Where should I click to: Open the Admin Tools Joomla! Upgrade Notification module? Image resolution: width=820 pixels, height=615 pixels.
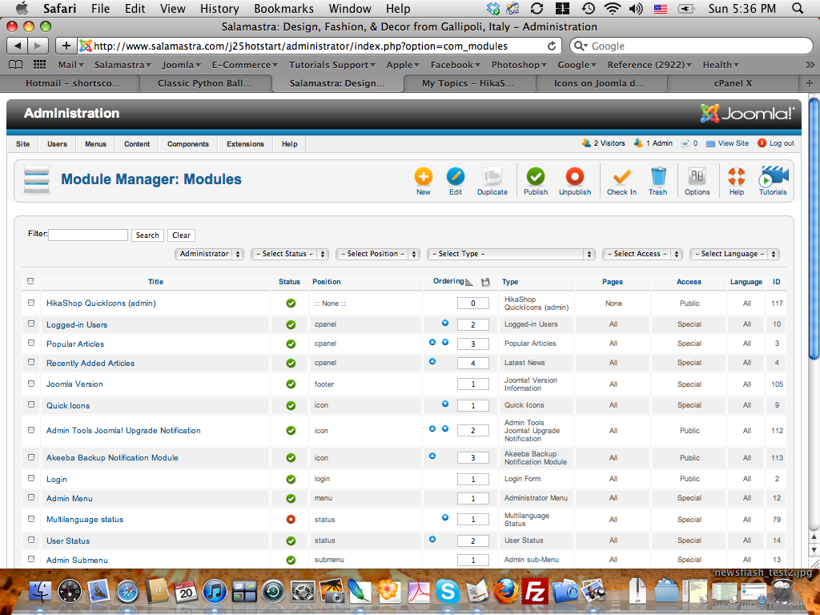(123, 430)
